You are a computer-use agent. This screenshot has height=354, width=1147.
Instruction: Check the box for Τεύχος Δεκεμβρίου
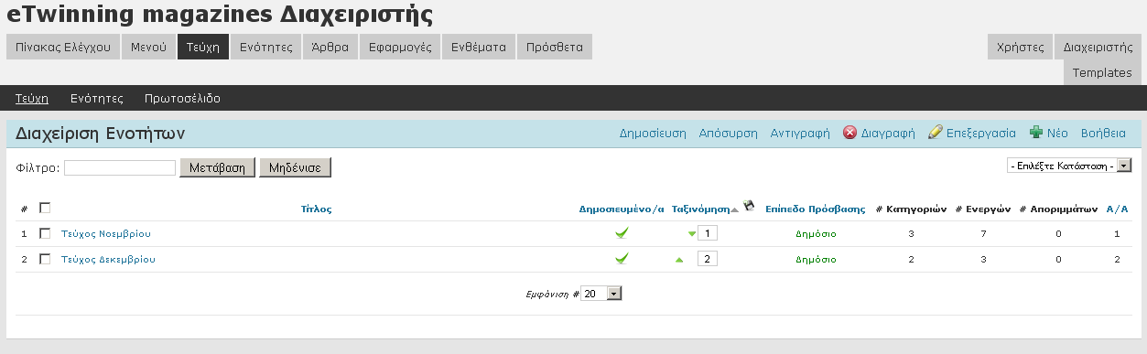45,259
